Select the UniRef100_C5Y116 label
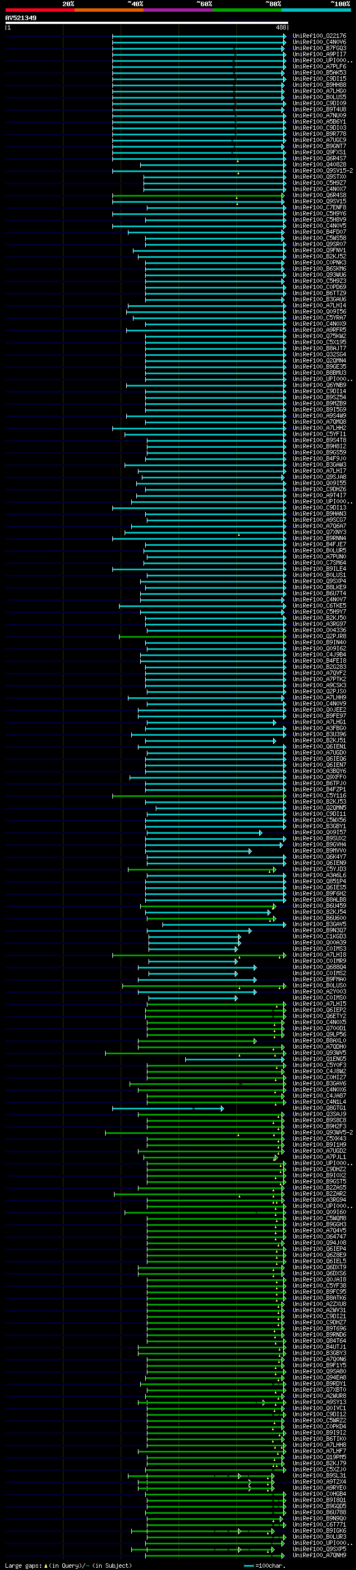The height and width of the screenshot is (1570, 356). 319,795
